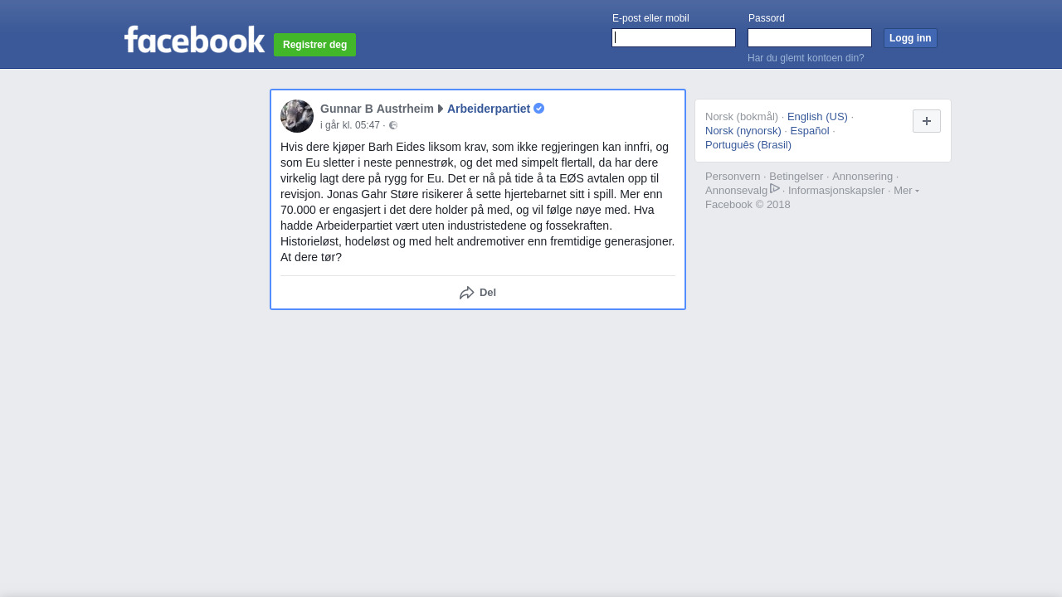Image resolution: width=1062 pixels, height=597 pixels.
Task: Click the Registrer deg button
Action: [x=314, y=45]
